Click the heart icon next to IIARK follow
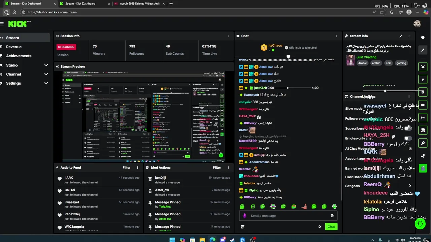 pyautogui.click(x=60, y=179)
